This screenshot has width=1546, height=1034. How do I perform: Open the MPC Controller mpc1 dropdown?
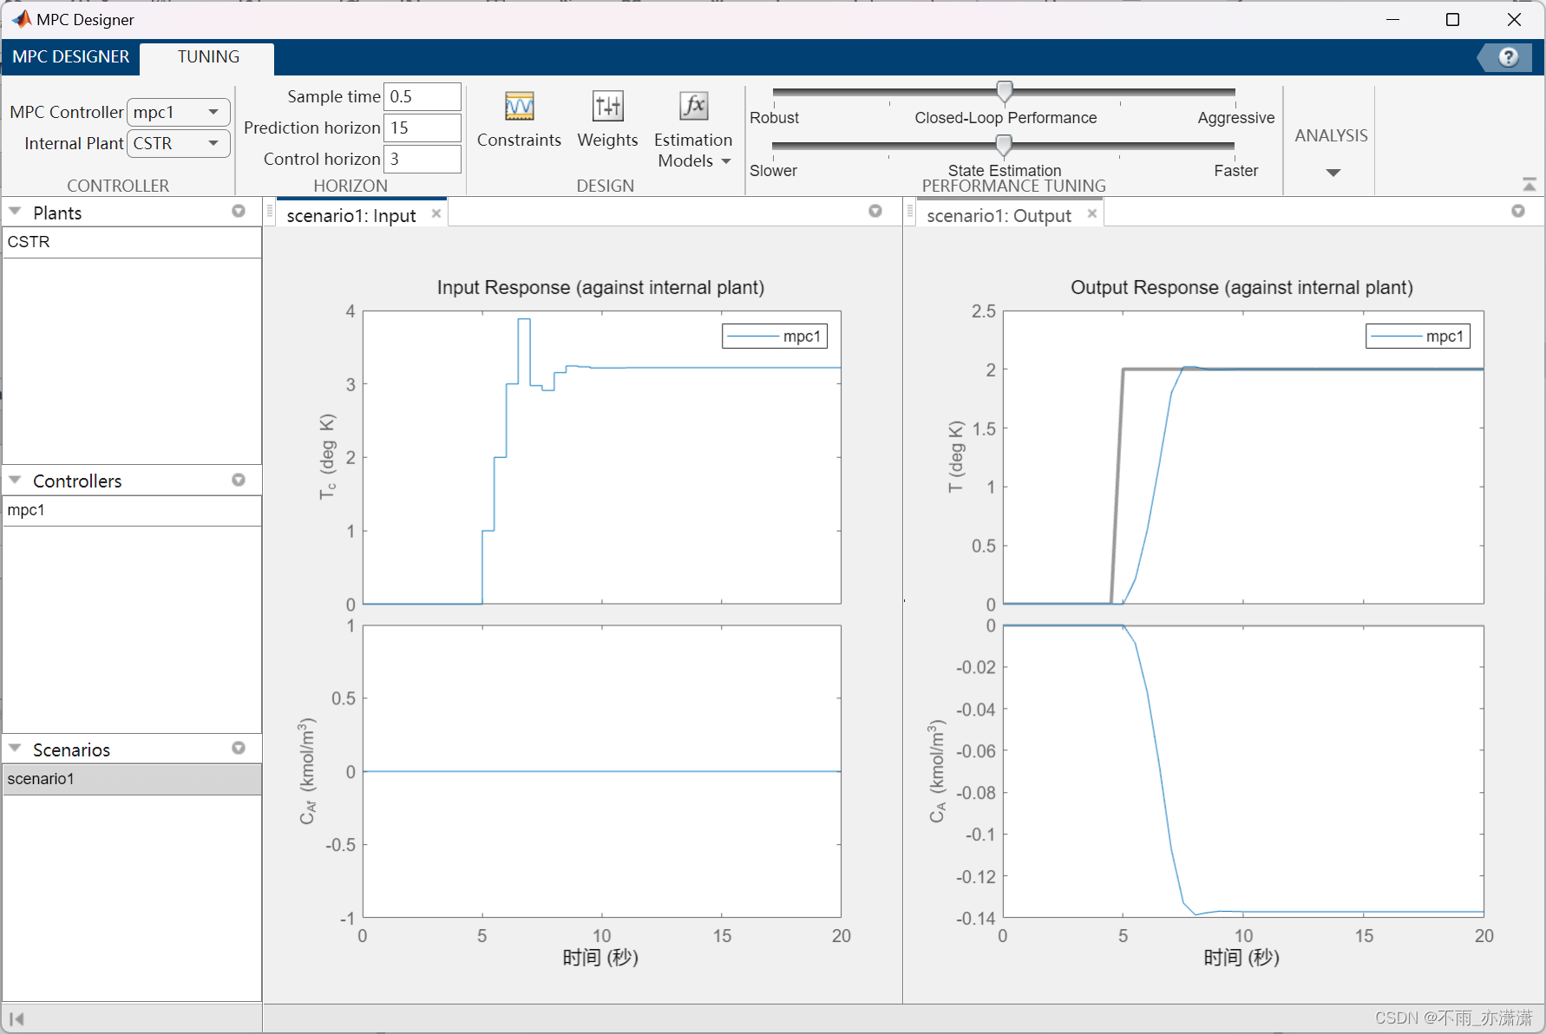click(x=179, y=112)
